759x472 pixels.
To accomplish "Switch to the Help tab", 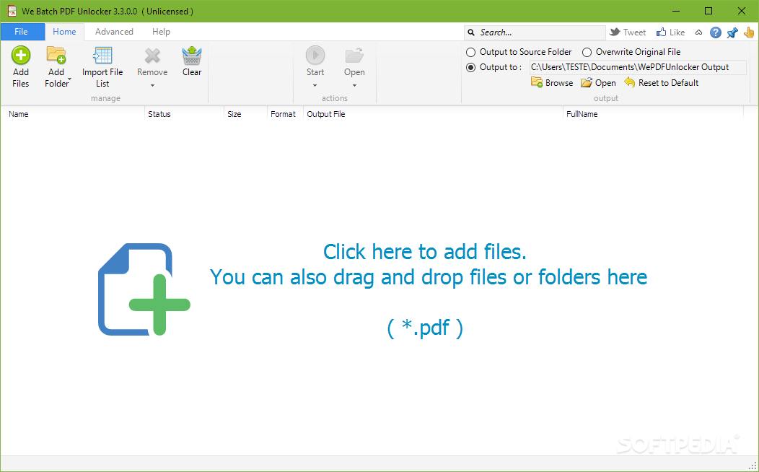I will point(161,32).
